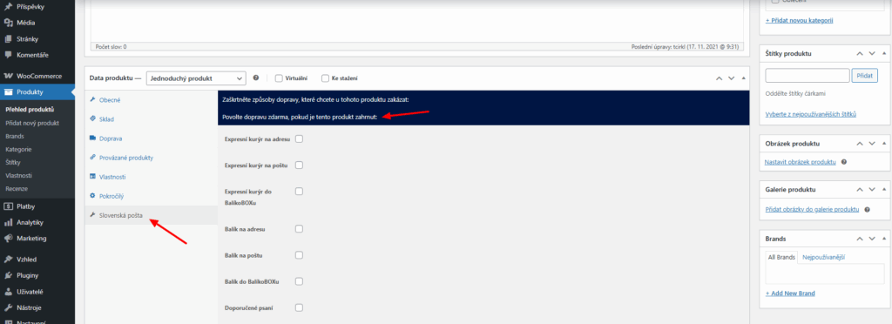The height and width of the screenshot is (324, 892).
Task: Click help icon beside Nastavit obrázek produktu
Action: 843,162
